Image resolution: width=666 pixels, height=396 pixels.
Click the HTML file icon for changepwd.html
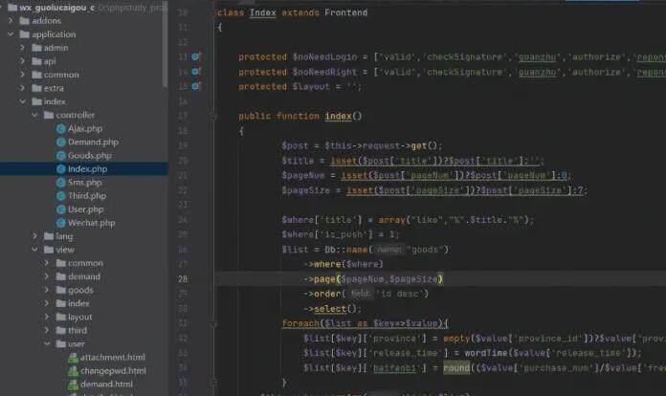point(72,370)
